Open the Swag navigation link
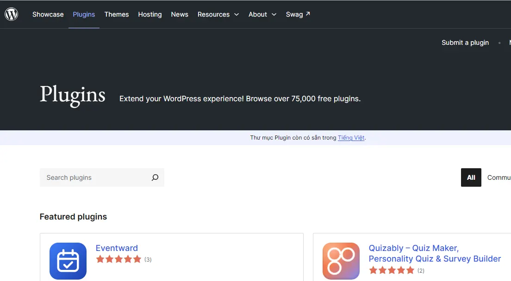Viewport: 511px width, 281px height. (298, 14)
